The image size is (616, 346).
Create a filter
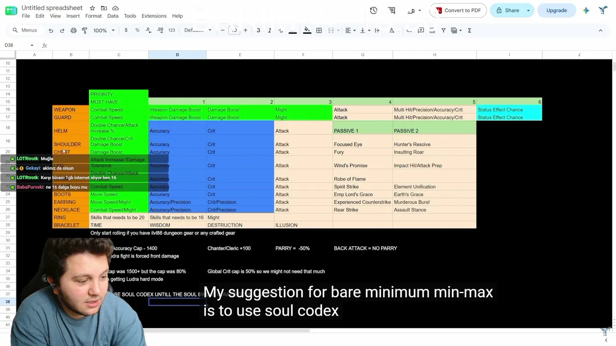tap(443, 30)
